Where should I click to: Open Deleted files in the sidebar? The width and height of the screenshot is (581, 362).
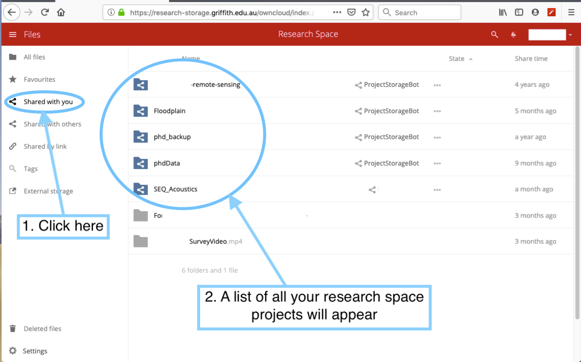coord(42,329)
